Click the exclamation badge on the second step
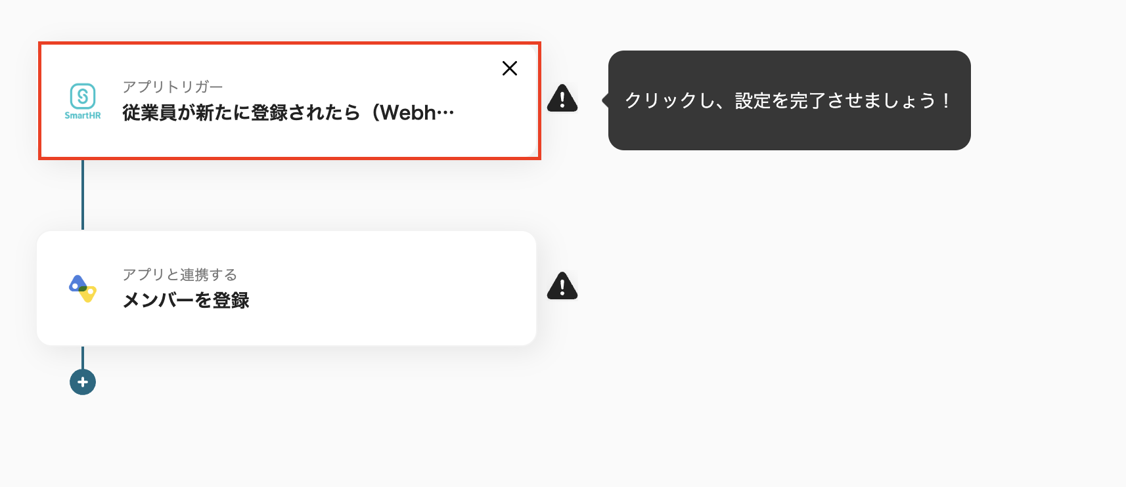The width and height of the screenshot is (1126, 487). [x=562, y=287]
